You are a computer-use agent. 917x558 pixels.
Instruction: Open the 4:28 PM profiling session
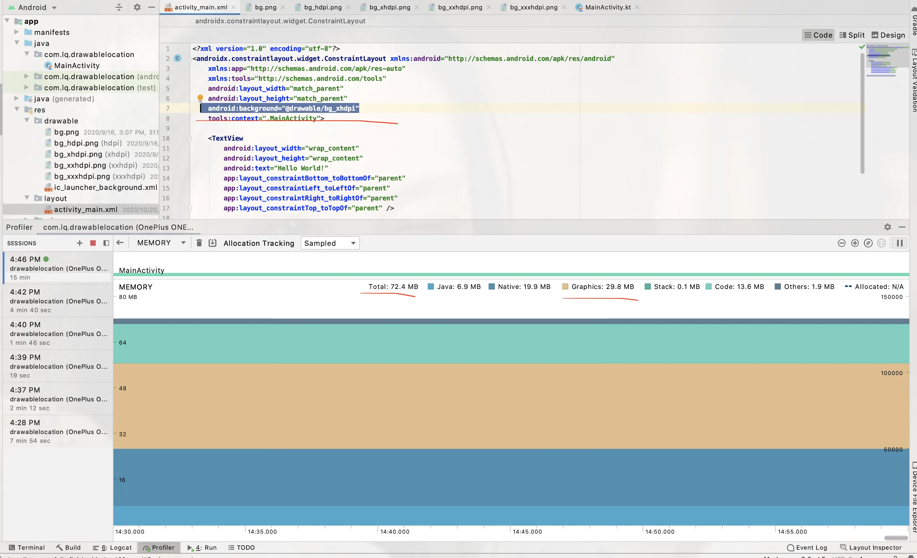[58, 432]
